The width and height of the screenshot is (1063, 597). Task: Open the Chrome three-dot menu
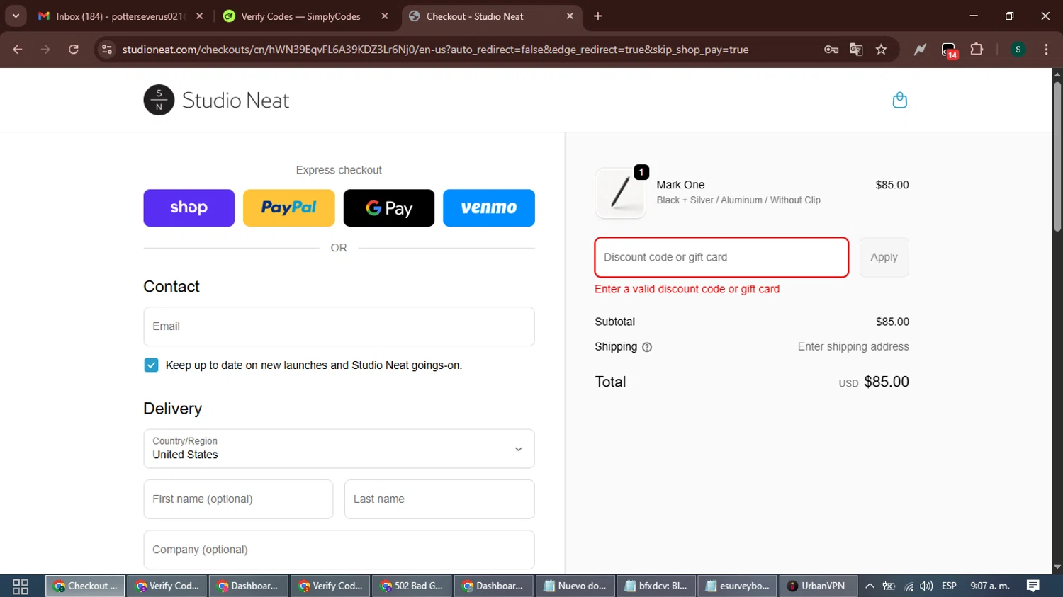(1046, 50)
